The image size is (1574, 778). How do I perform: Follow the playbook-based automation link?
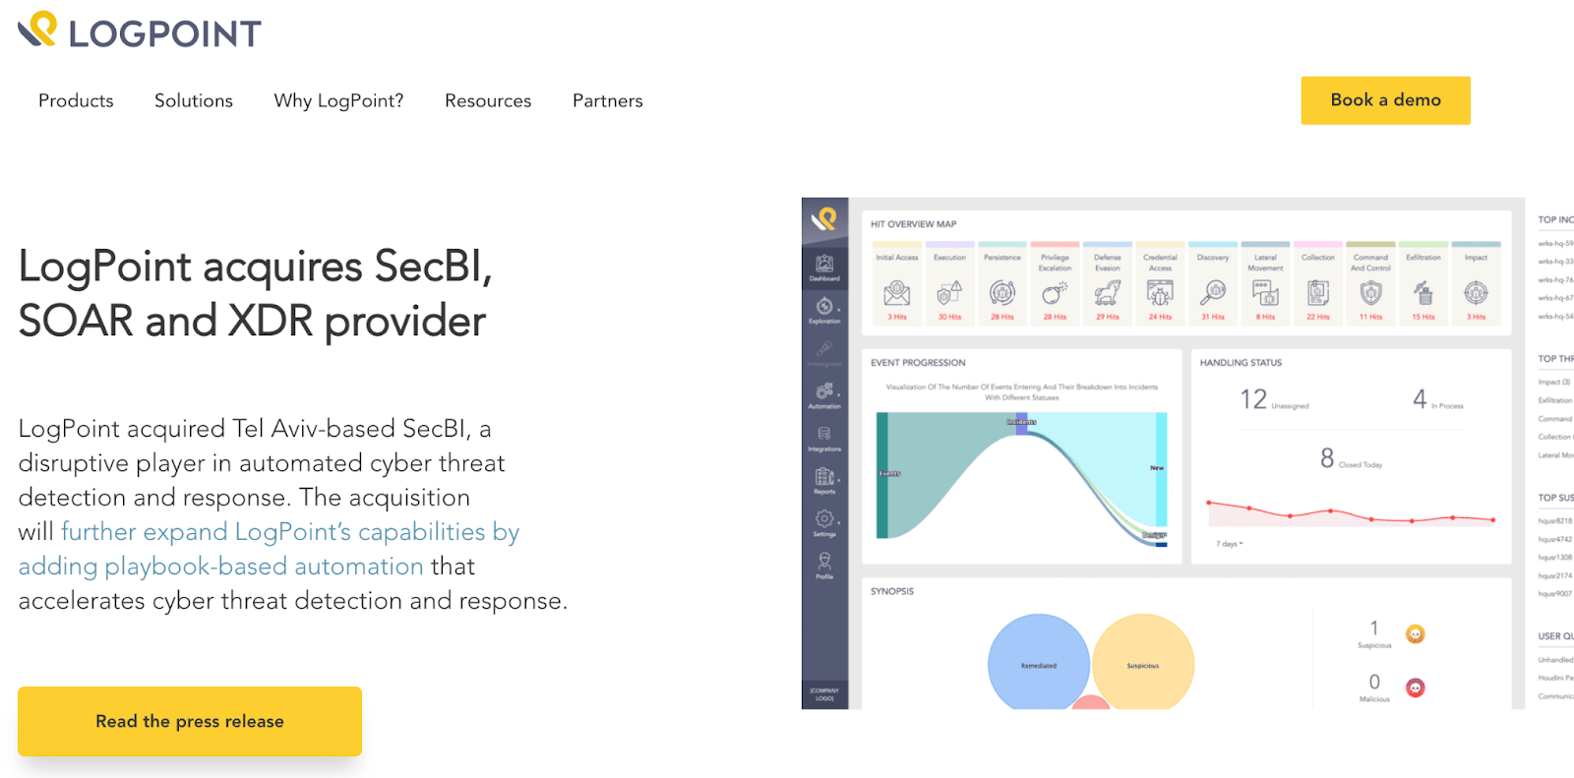coord(270,549)
